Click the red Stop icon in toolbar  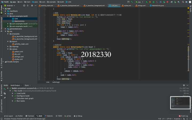click(x=167, y=2)
